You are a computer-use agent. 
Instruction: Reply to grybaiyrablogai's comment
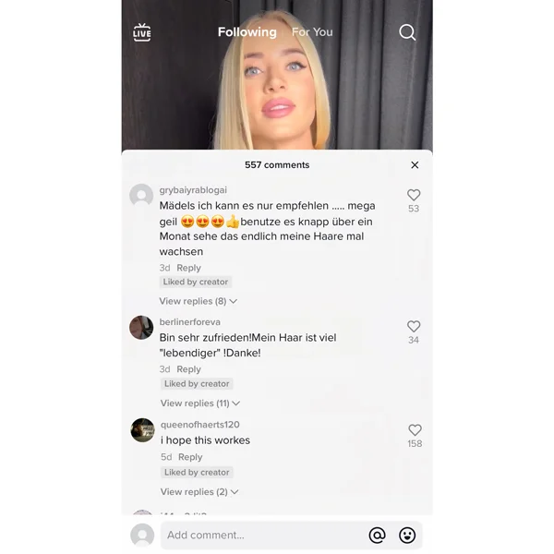[x=188, y=268]
